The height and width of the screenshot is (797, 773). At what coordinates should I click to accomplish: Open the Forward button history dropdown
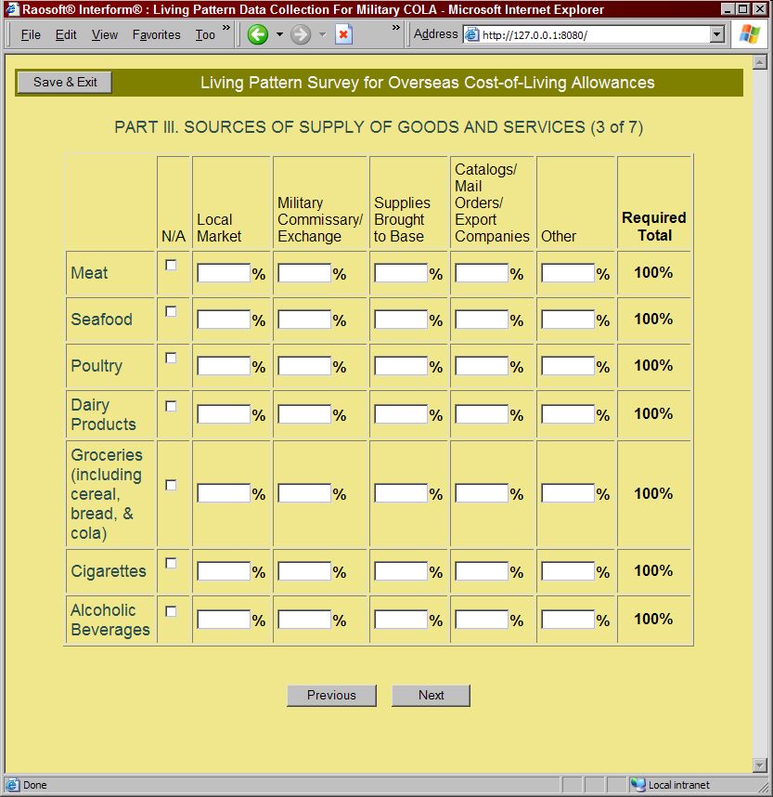click(323, 34)
